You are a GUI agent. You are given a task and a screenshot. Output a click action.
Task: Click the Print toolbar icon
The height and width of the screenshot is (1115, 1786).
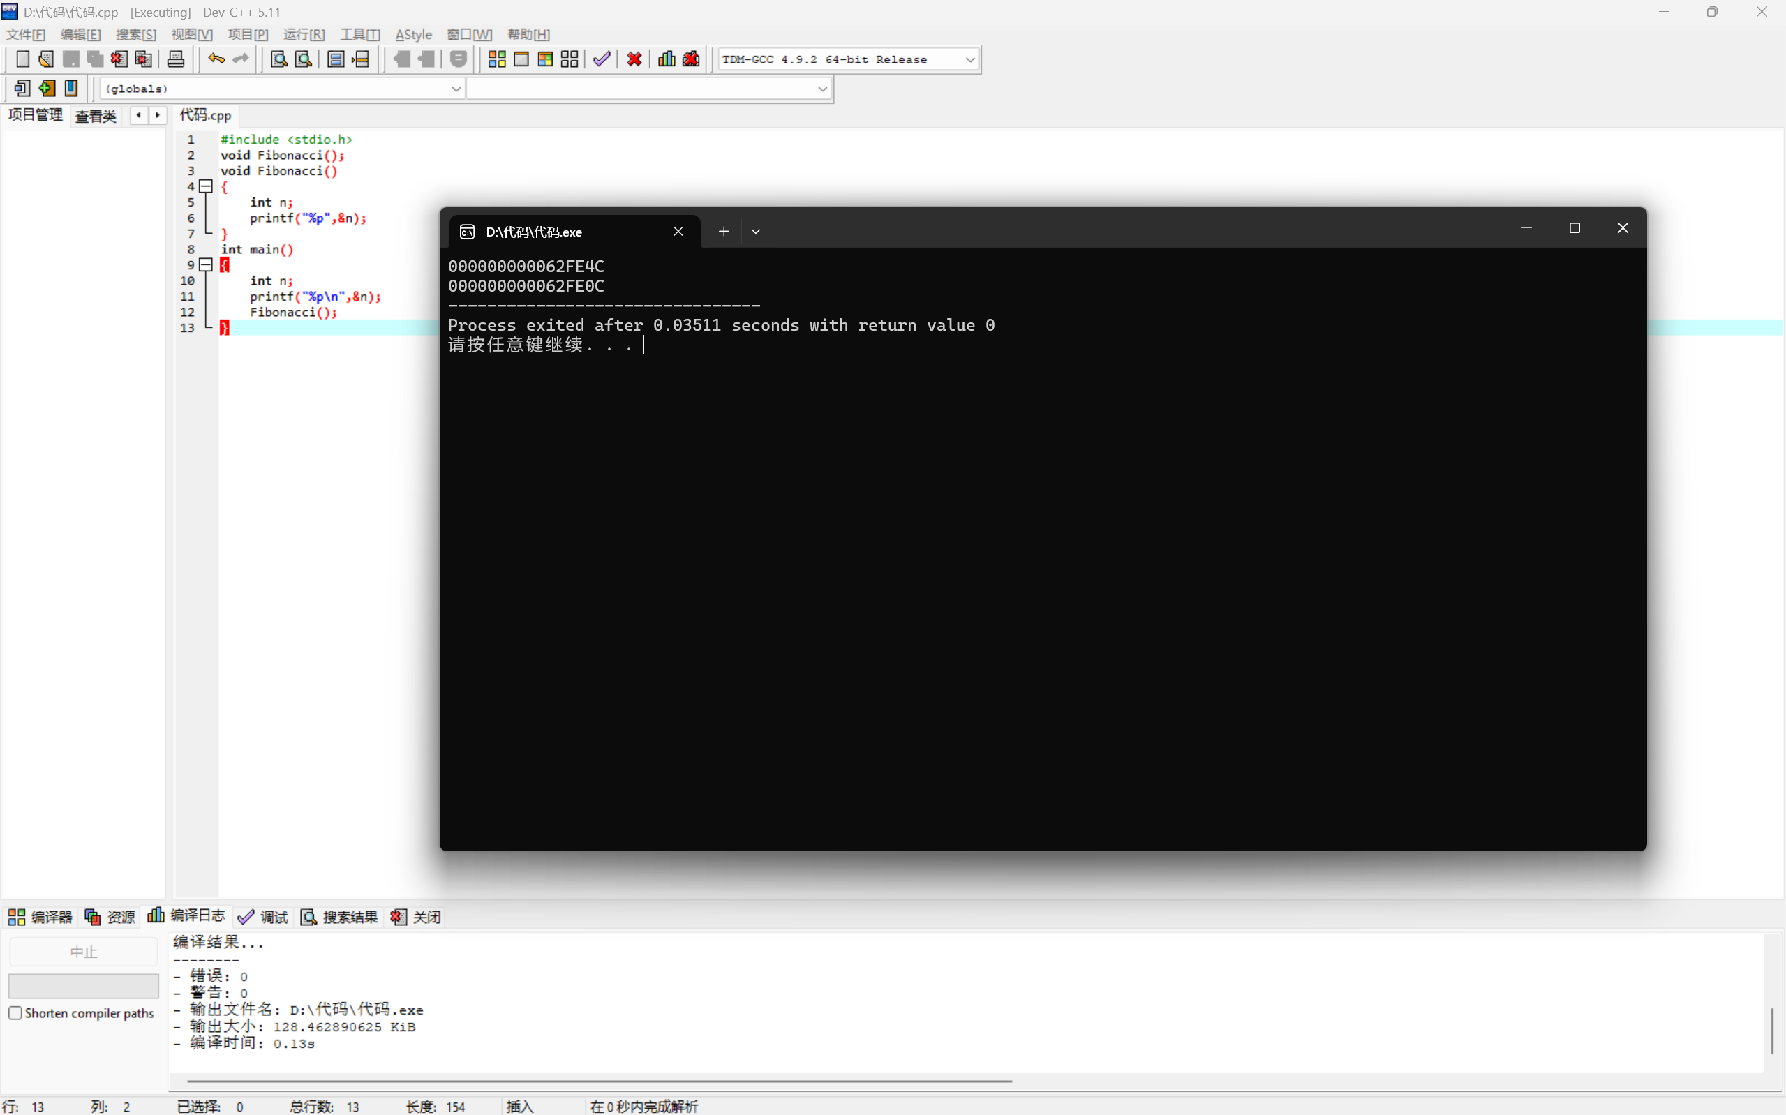(x=175, y=59)
